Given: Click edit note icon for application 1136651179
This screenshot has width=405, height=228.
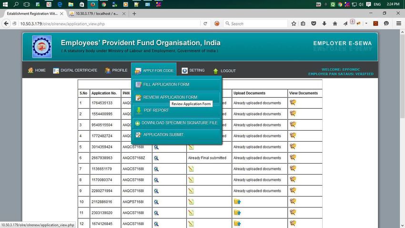Looking at the screenshot, I should 191,169.
